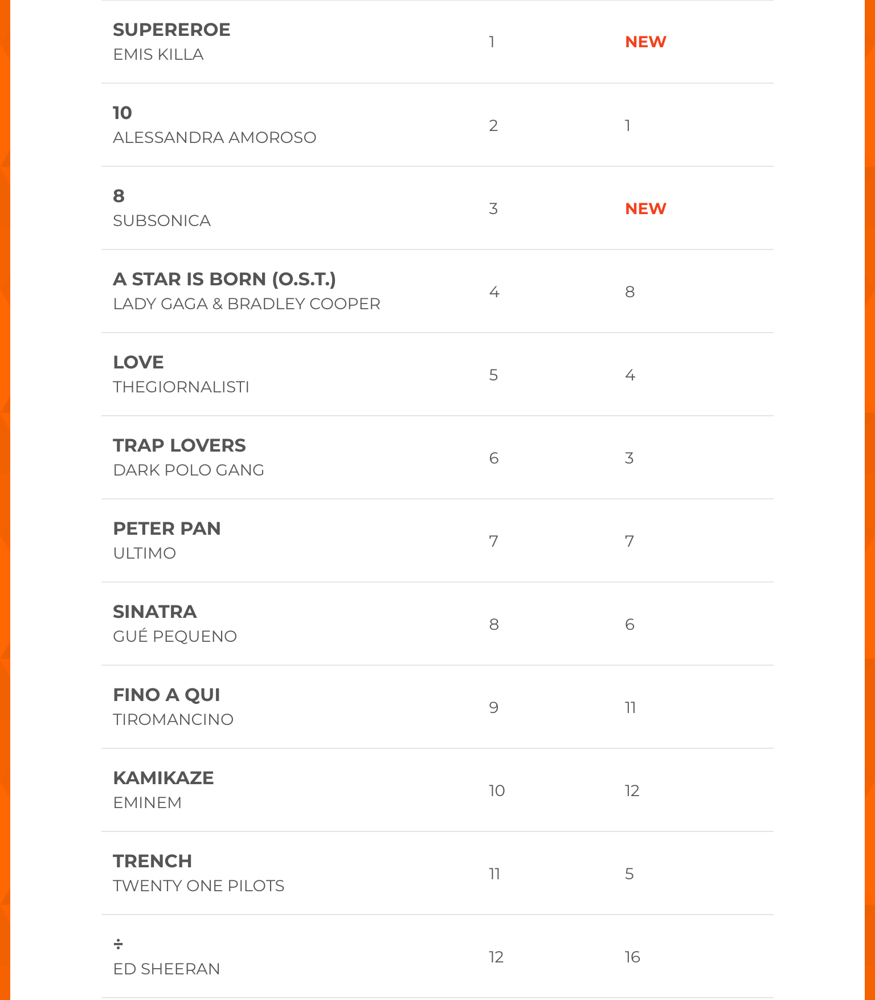This screenshot has height=1000, width=875.
Task: Open the SUBSONICA artist entry
Action: pyautogui.click(x=162, y=221)
